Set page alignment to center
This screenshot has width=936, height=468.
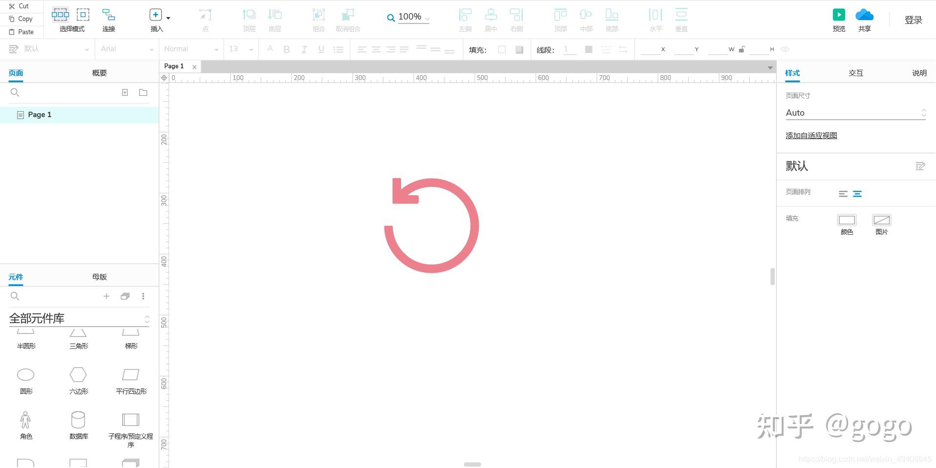pyautogui.click(x=857, y=194)
